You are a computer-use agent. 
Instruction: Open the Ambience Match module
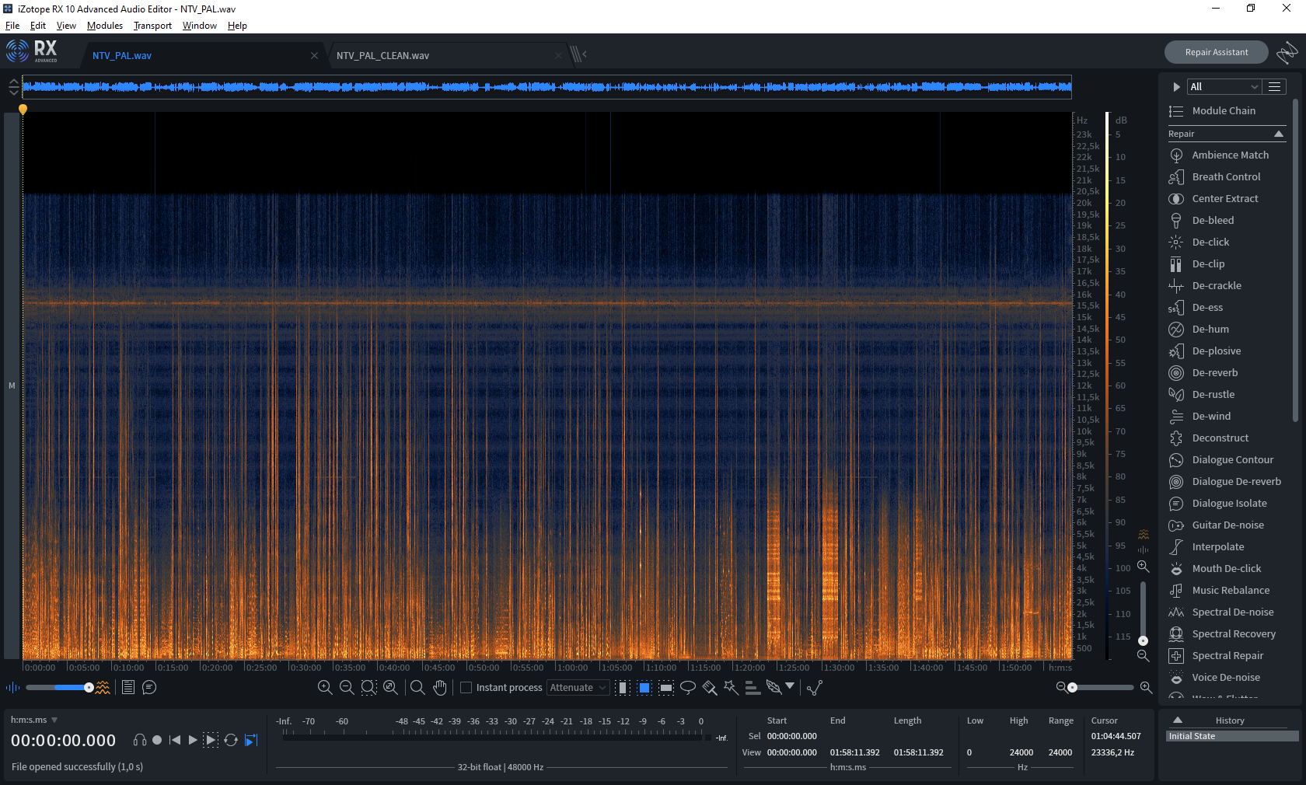[x=1228, y=155]
